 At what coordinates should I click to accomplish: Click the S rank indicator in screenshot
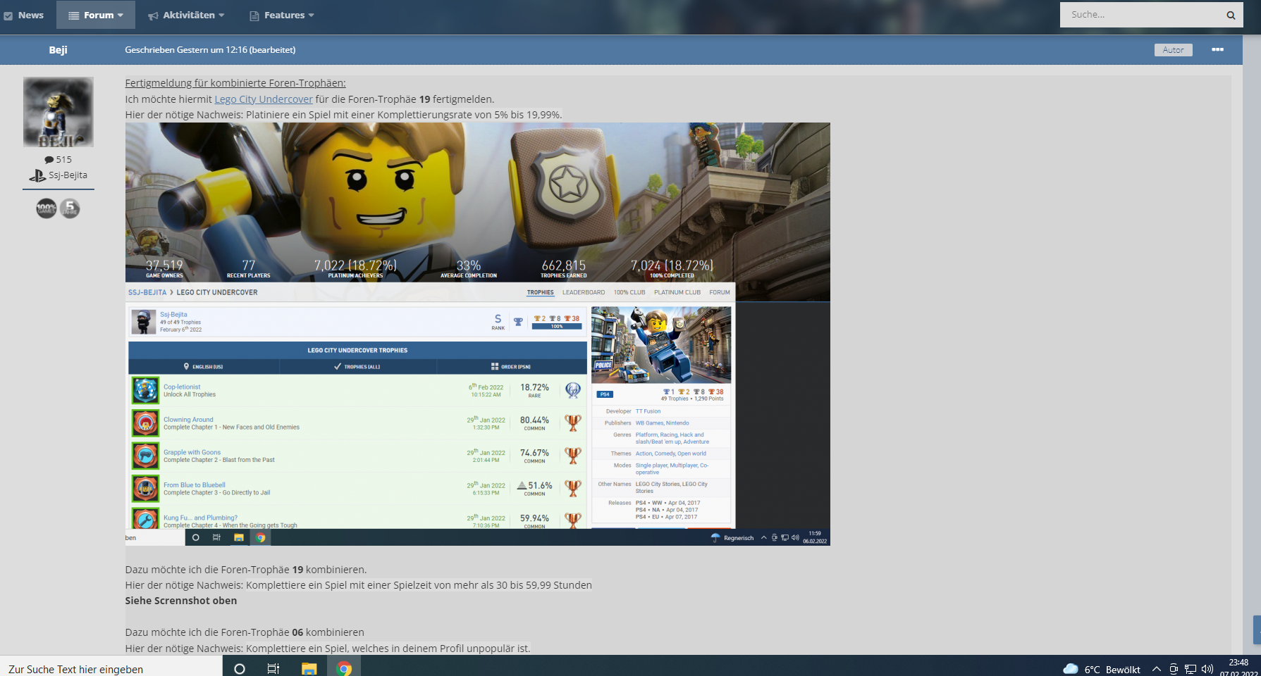pyautogui.click(x=498, y=322)
